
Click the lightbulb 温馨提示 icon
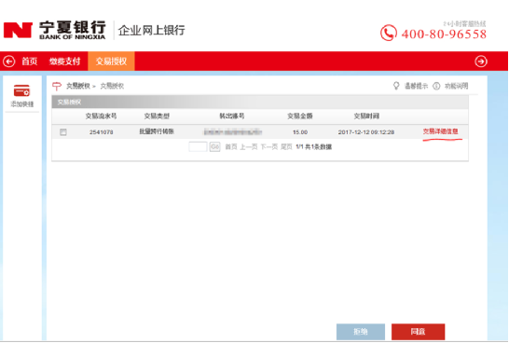click(396, 86)
